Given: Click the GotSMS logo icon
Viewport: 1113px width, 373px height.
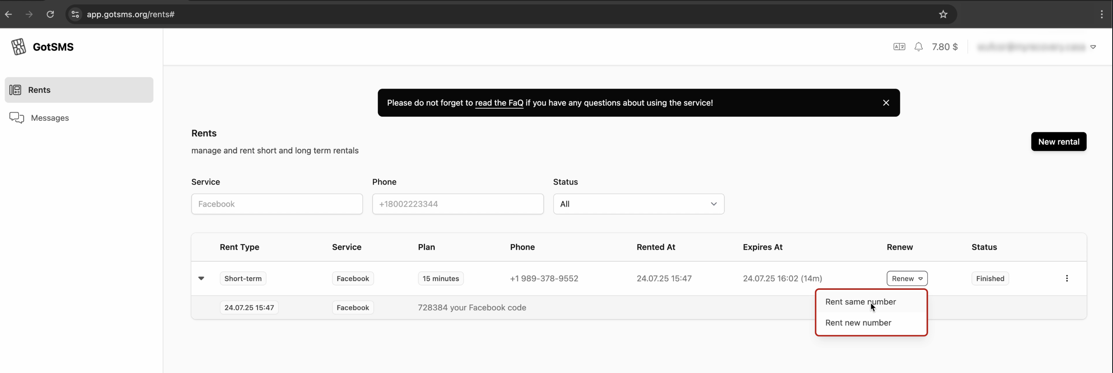Looking at the screenshot, I should (x=18, y=46).
